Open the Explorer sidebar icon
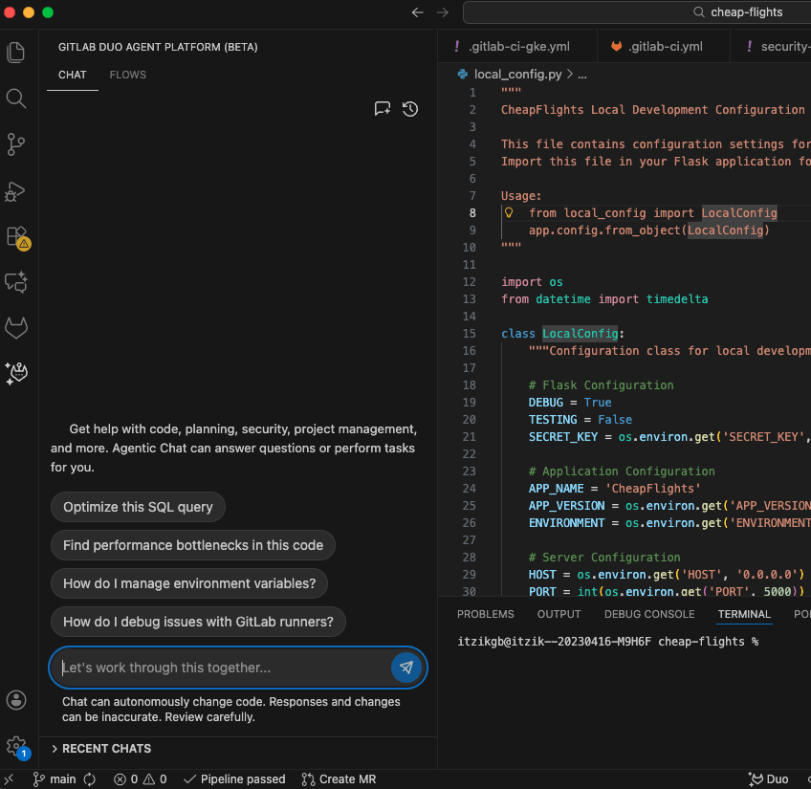 (15, 52)
